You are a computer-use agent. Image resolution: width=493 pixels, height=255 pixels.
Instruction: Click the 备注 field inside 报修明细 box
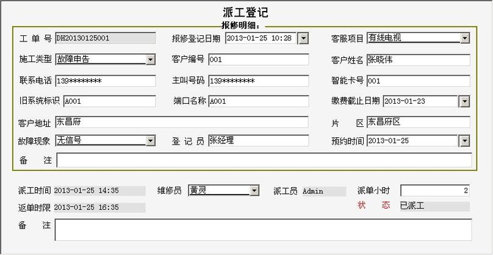264,160
